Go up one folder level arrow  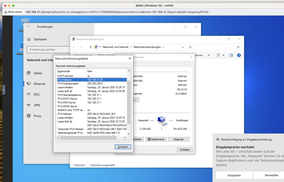pos(90,47)
